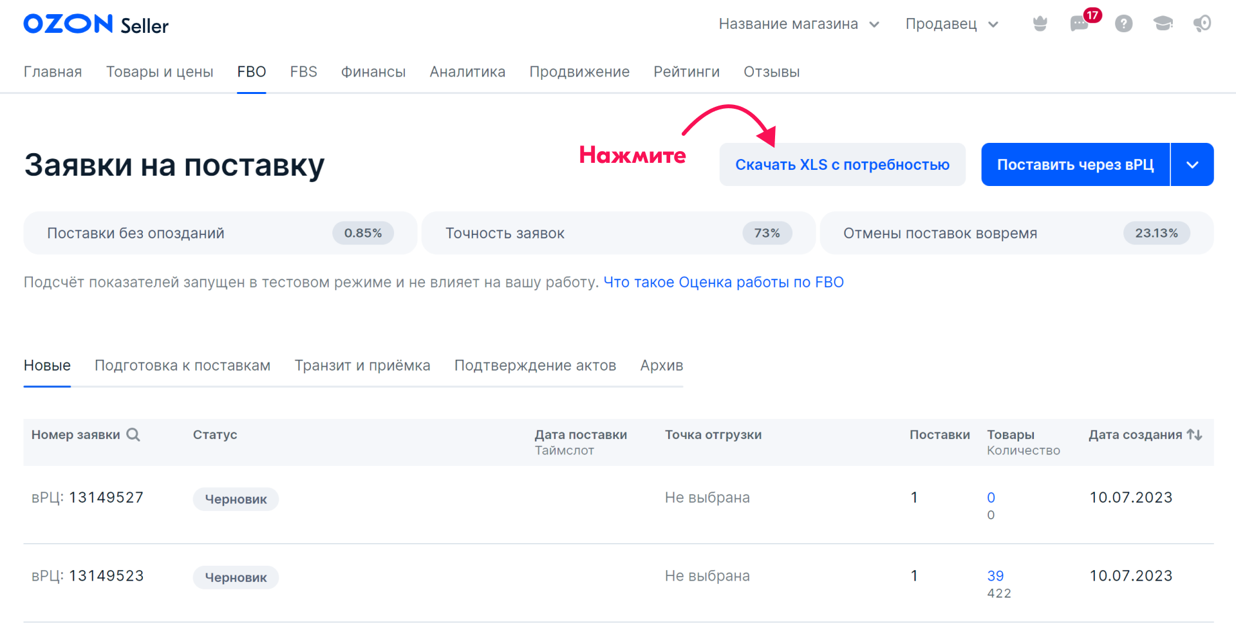
Task: Click Заявки на поставку page heading
Action: pos(174,165)
